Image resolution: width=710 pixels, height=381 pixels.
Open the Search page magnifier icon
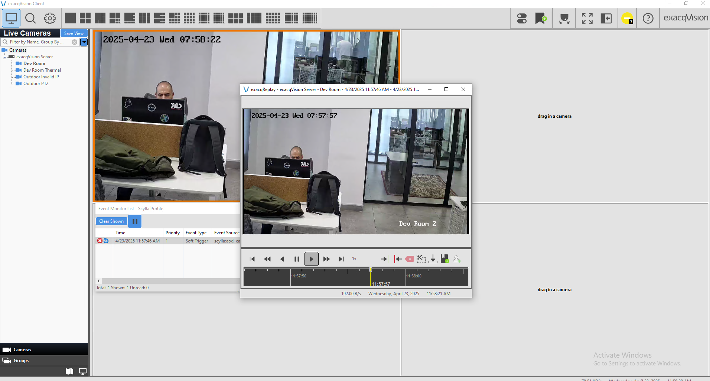point(30,18)
